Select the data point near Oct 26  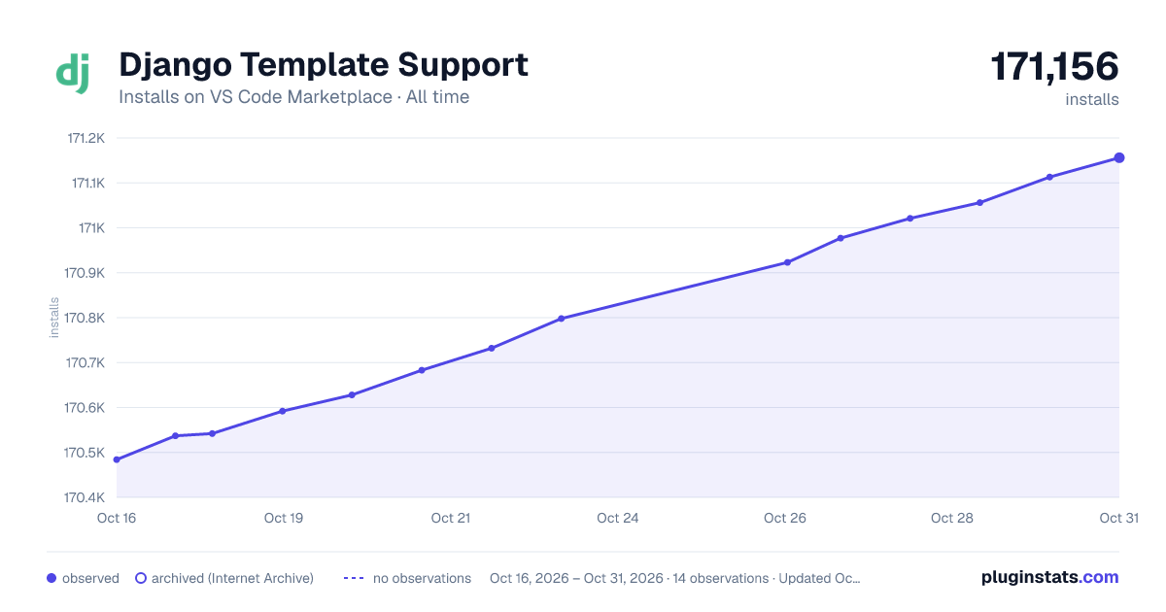[787, 262]
